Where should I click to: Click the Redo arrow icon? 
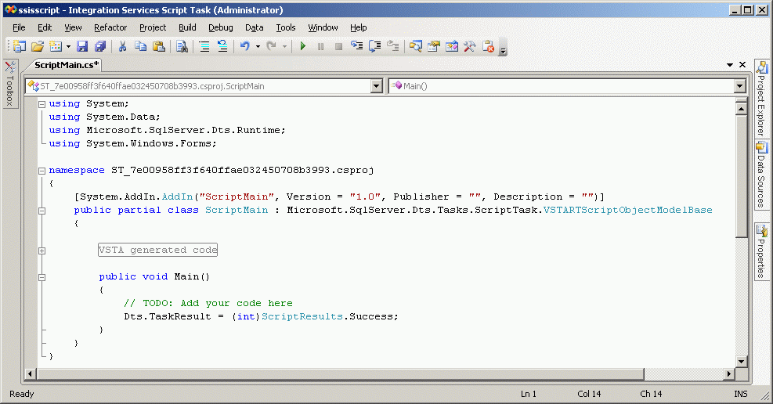coord(271,46)
